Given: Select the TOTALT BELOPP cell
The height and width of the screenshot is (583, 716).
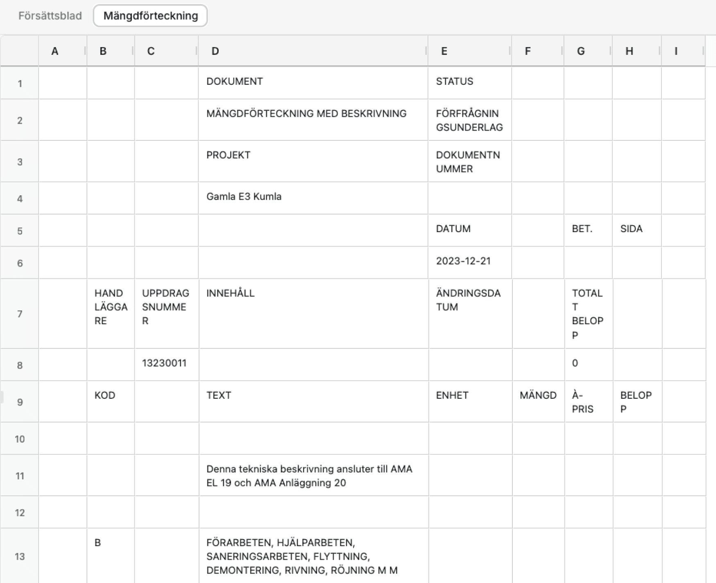Looking at the screenshot, I should (x=589, y=314).
